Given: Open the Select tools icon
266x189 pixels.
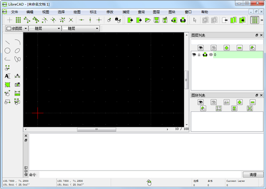Looking at the screenshot, I should click(x=17, y=102).
